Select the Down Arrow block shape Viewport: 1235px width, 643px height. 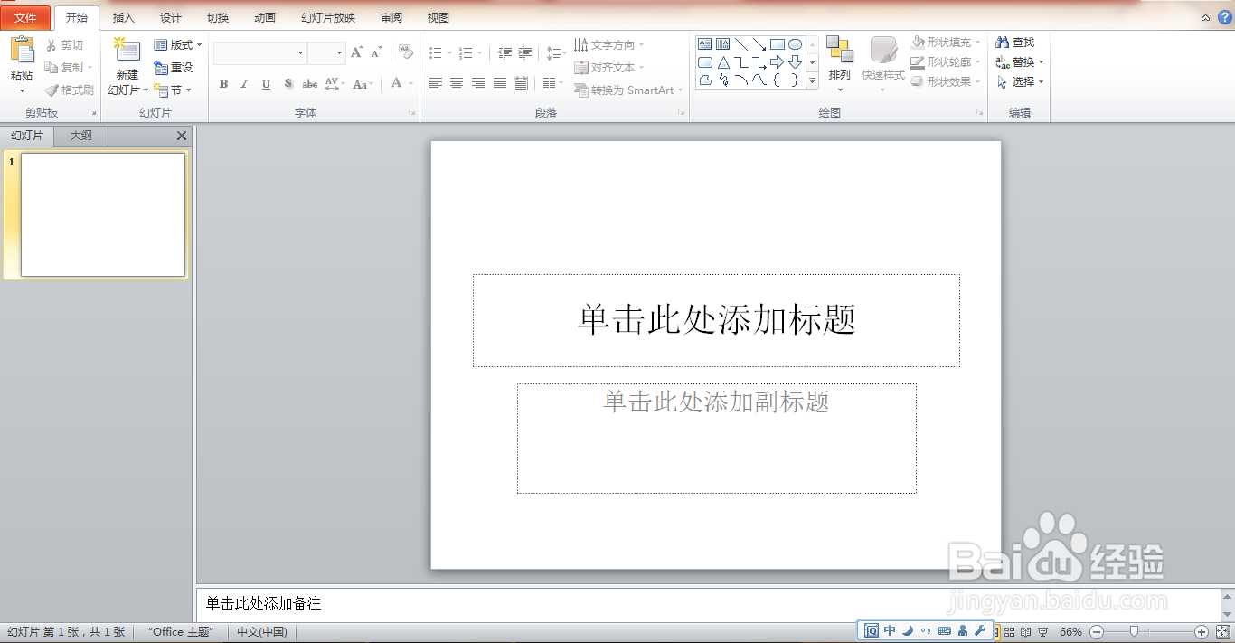[796, 62]
